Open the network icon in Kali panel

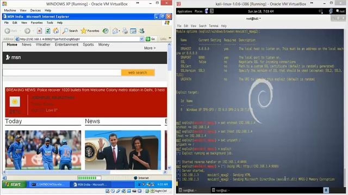[x=331, y=11]
